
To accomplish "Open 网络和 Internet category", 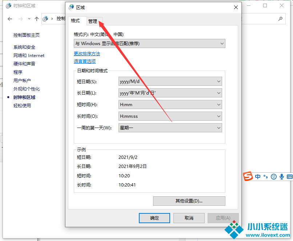I will 29,56.
